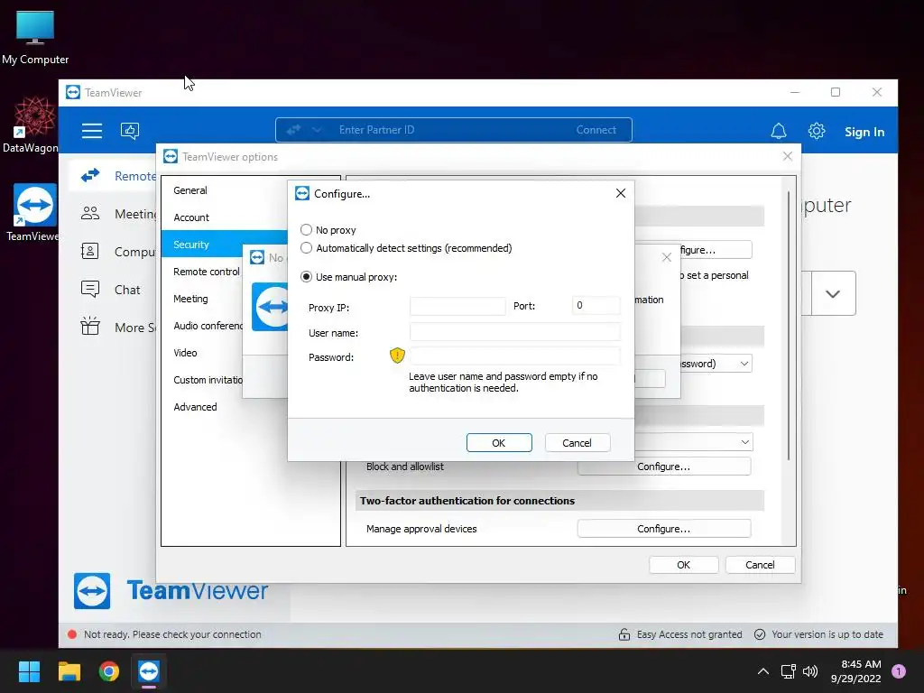The height and width of the screenshot is (693, 924).
Task: Open Remote Control sidebar tab icon
Action: click(90, 176)
